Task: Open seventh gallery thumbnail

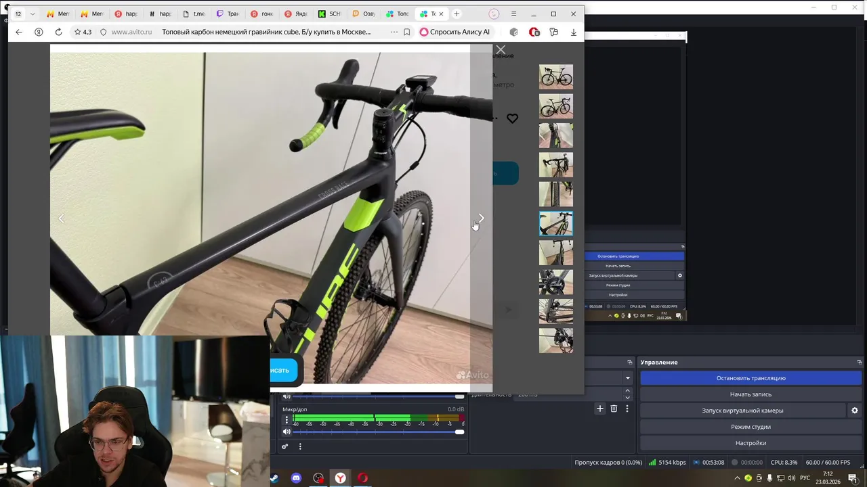Action: click(556, 253)
